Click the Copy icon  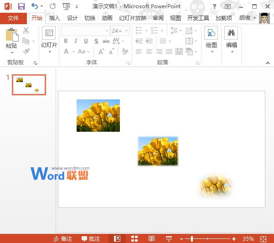tap(26, 41)
